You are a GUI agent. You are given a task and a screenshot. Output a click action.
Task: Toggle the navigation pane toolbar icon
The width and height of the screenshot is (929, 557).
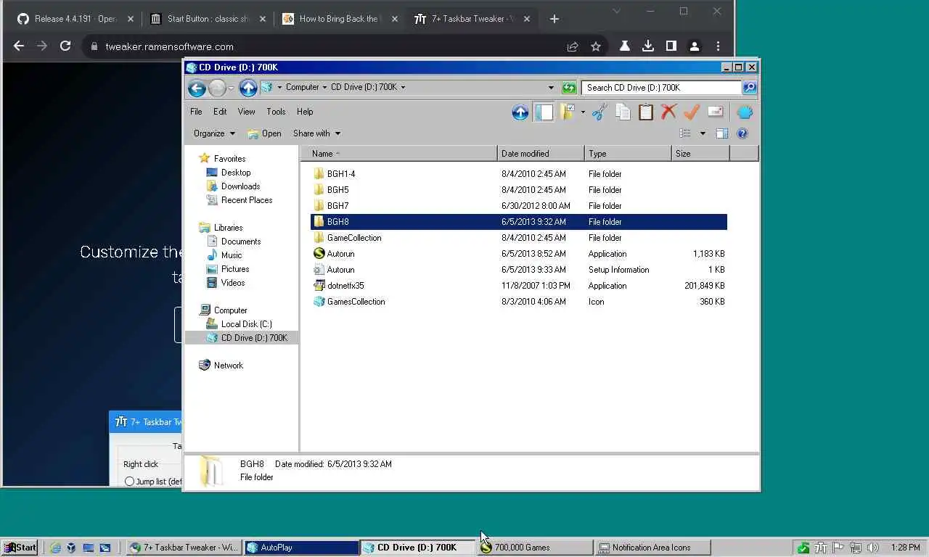pos(544,112)
